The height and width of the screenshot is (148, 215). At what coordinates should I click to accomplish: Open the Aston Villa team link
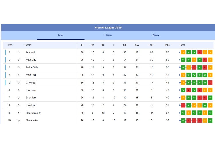pos(32,67)
